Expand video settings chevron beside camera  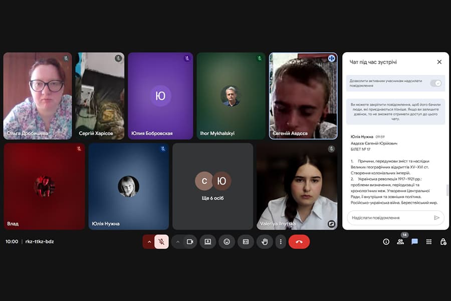[x=178, y=242]
